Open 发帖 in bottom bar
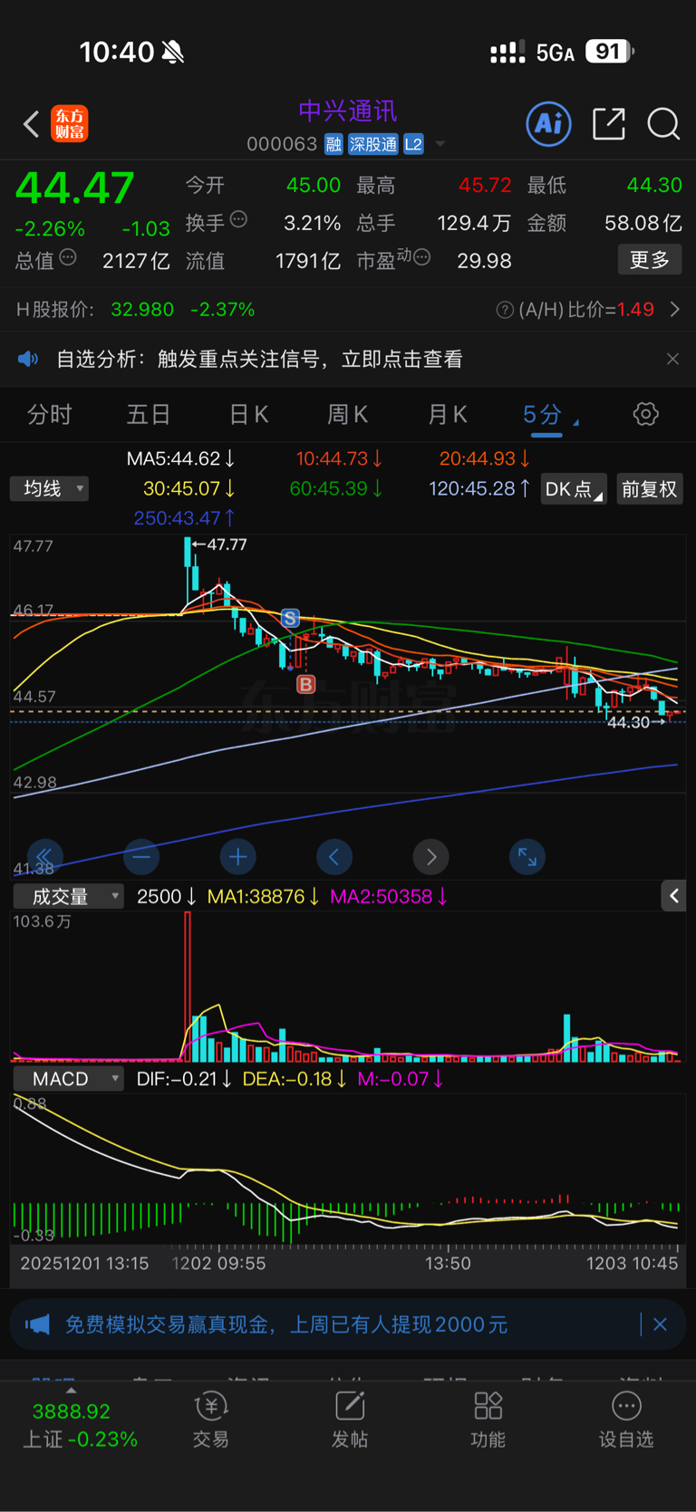This screenshot has height=1512, width=696. pyautogui.click(x=350, y=1421)
